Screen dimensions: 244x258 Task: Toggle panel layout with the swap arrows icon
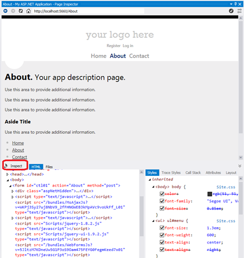(240, 11)
